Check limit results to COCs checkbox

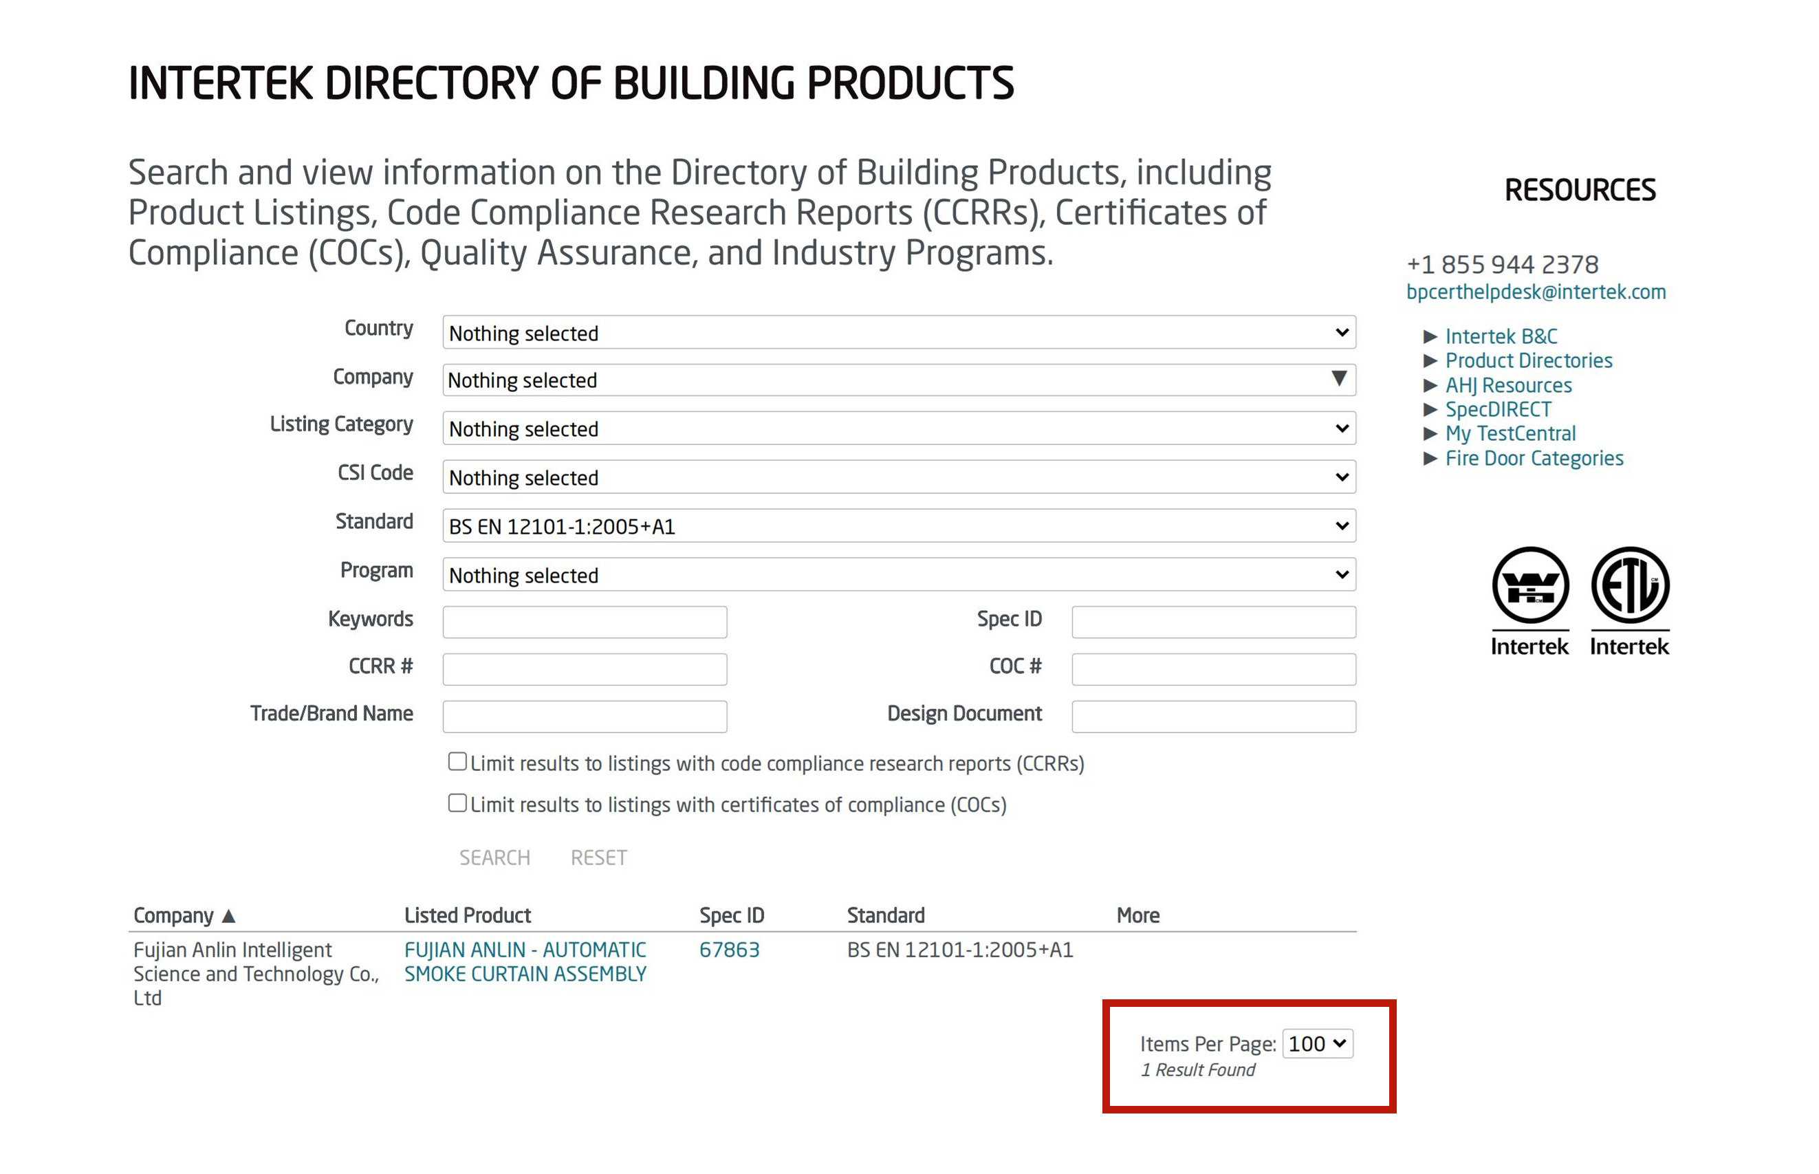[457, 803]
